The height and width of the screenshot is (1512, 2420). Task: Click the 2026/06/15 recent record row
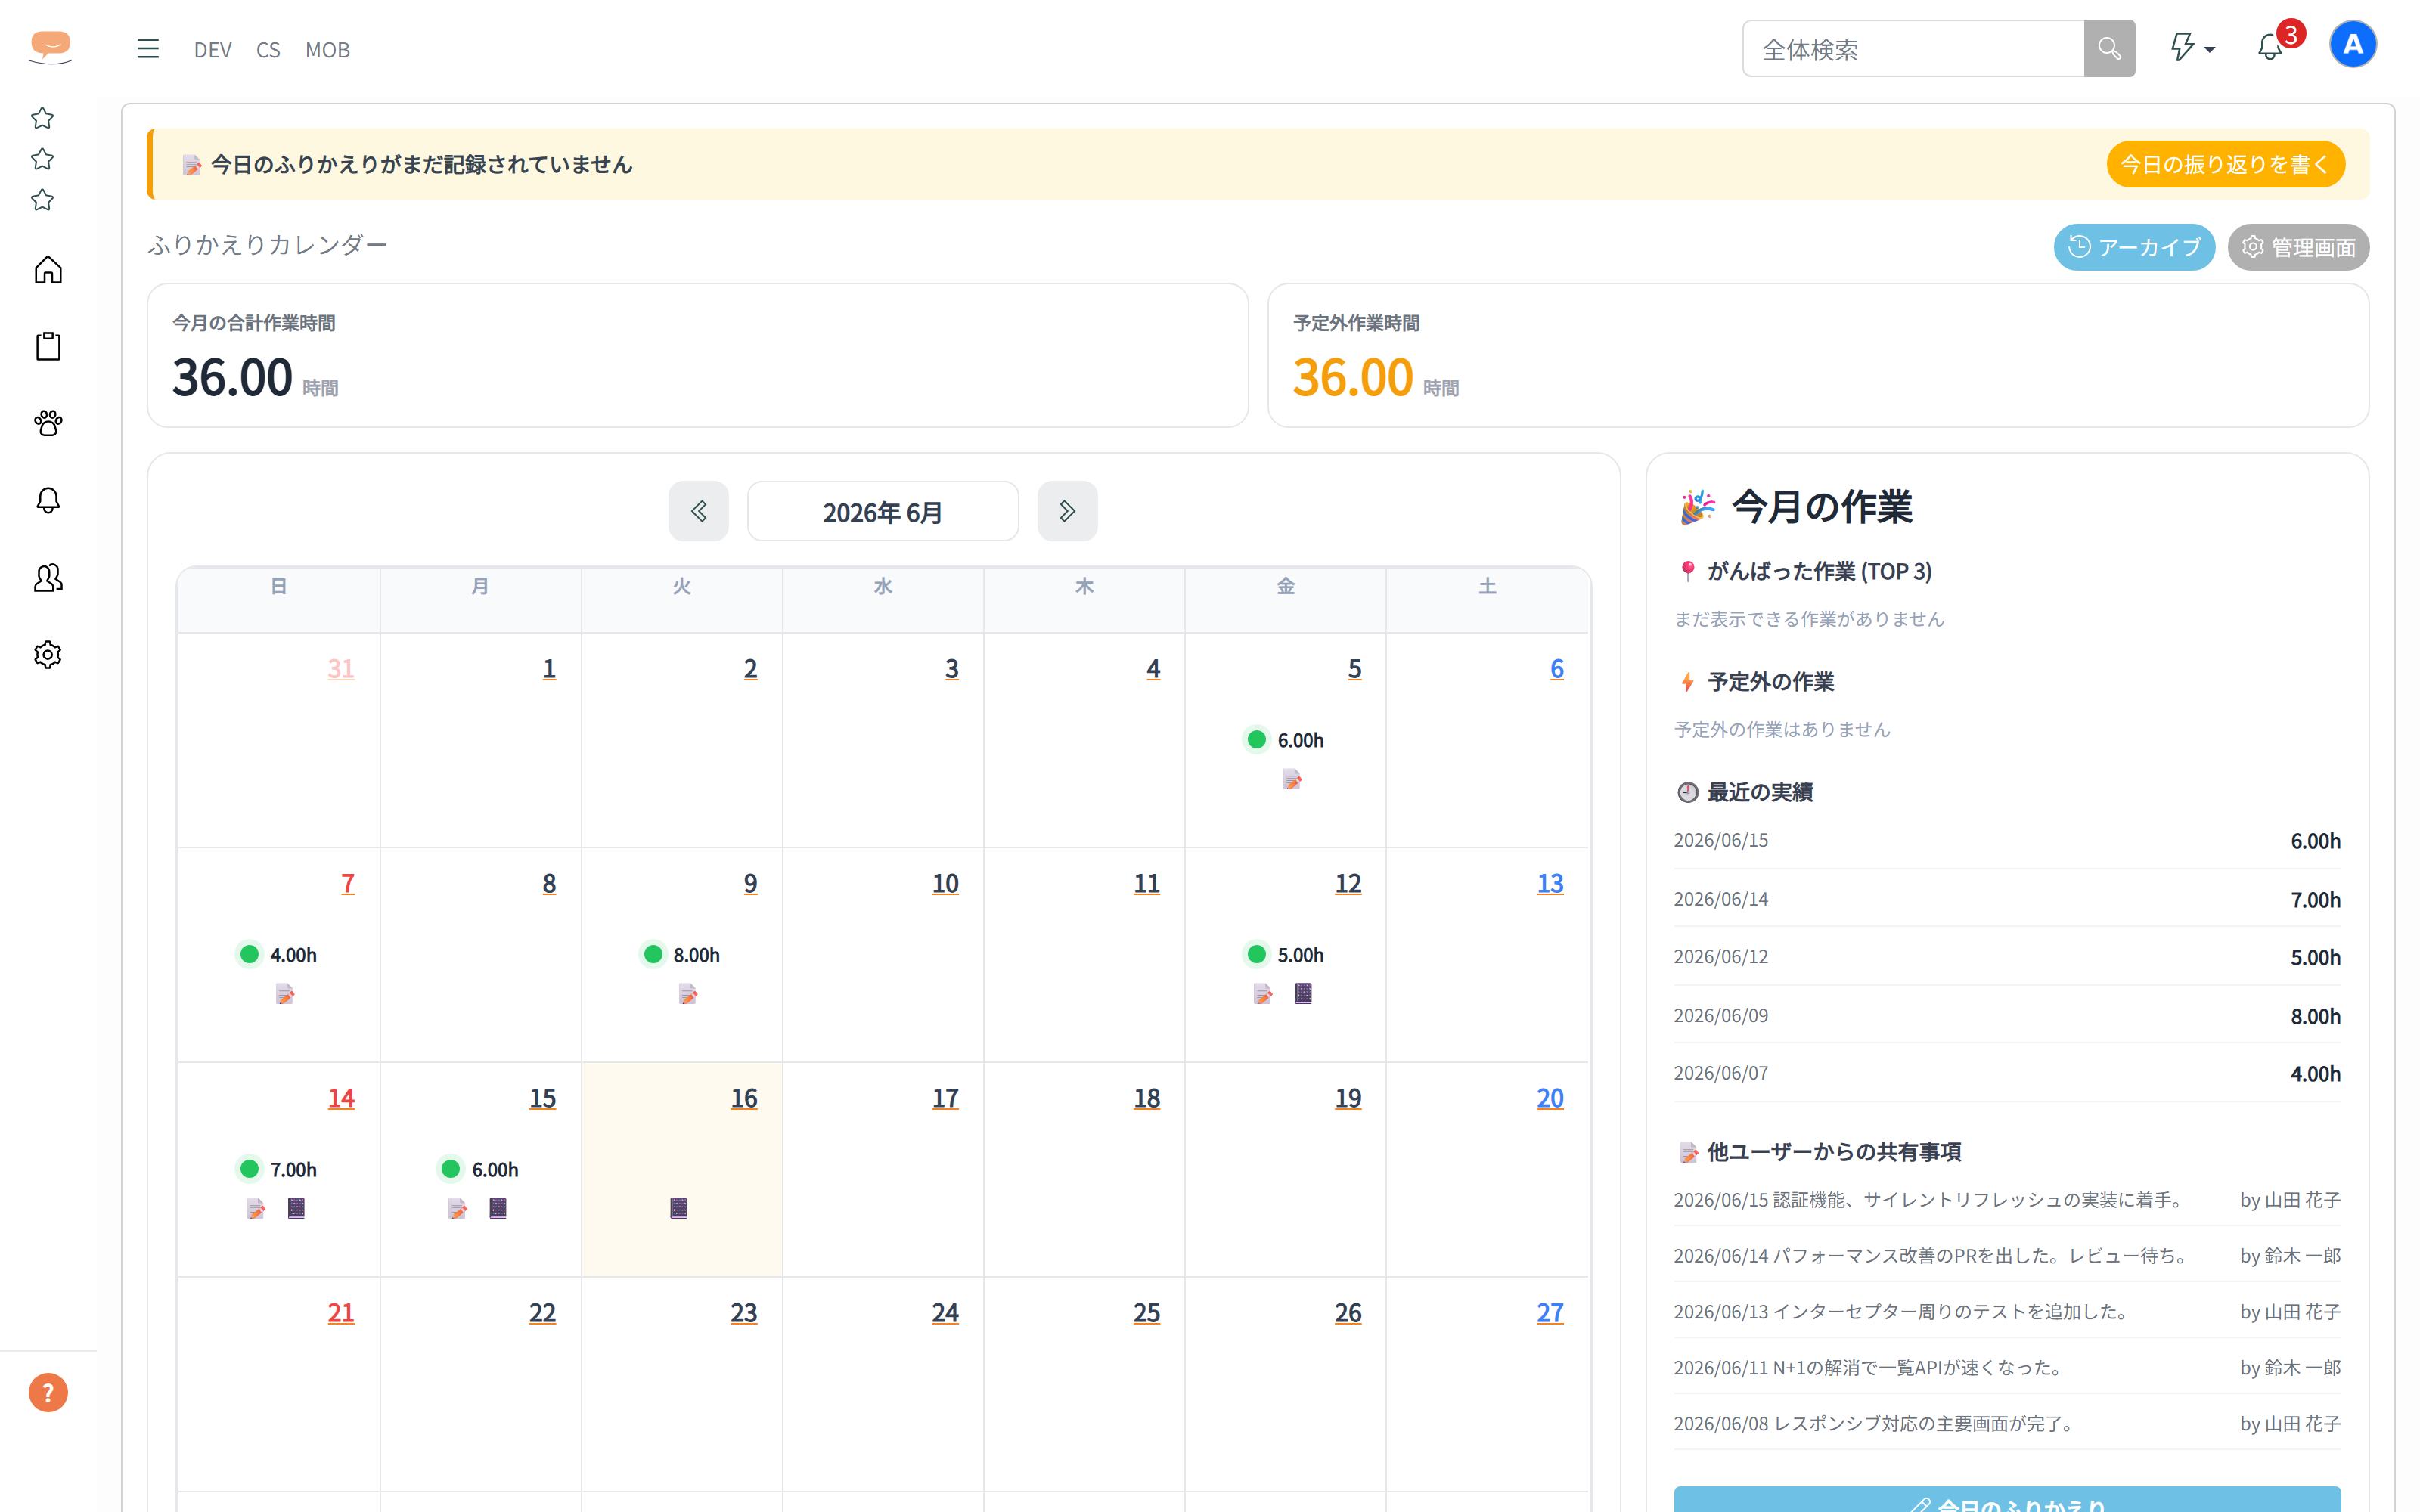(x=2007, y=841)
